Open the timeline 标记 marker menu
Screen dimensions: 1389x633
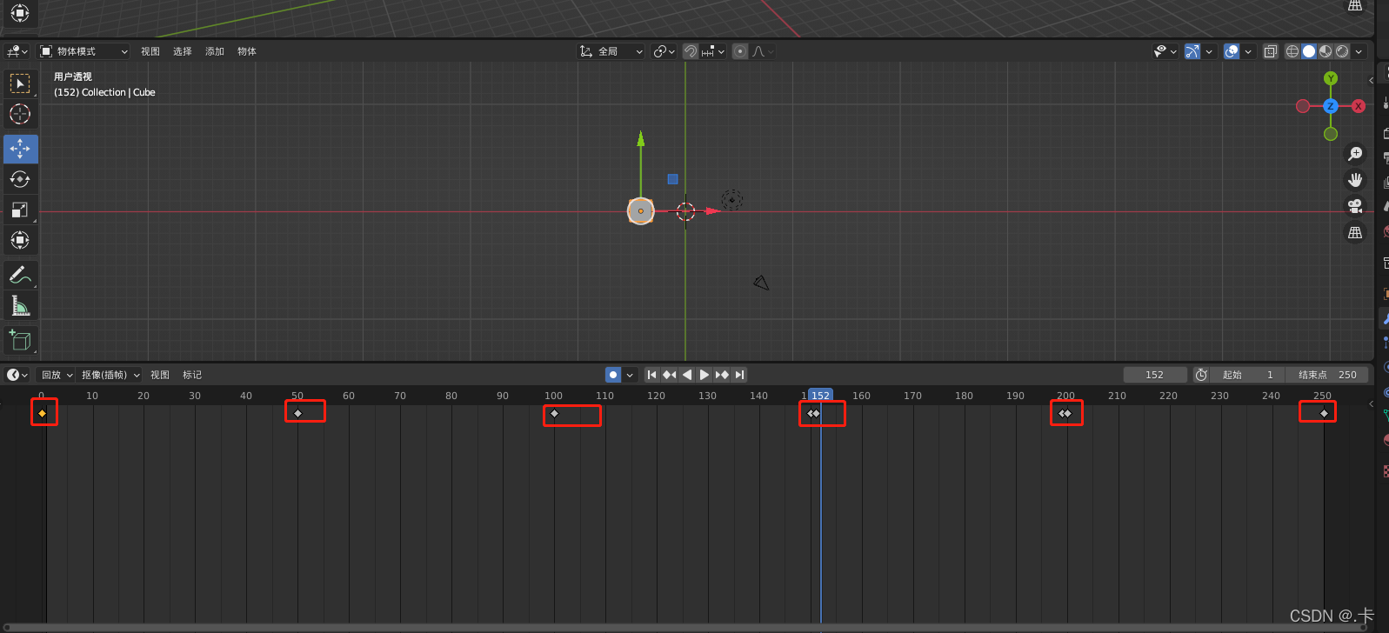point(192,375)
